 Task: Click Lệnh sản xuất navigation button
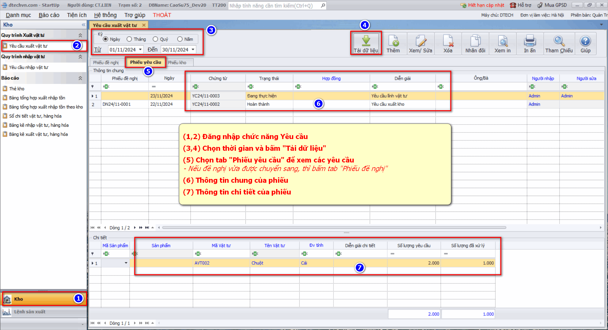coord(29,312)
